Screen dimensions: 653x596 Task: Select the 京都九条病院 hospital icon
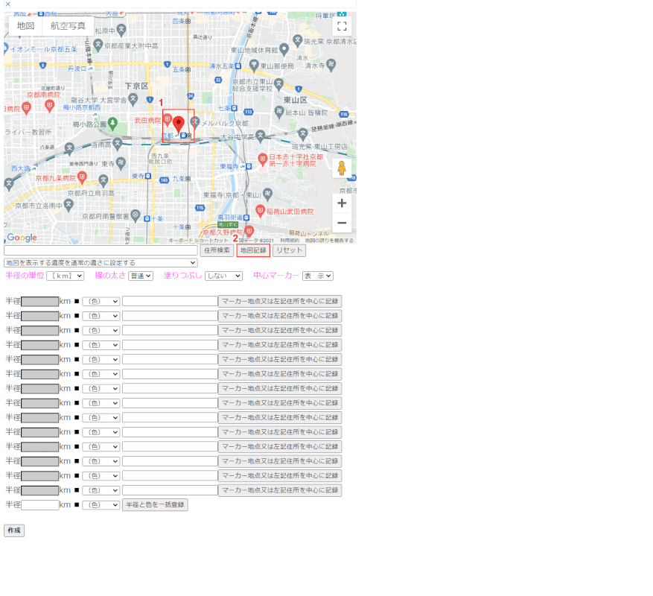(x=83, y=177)
